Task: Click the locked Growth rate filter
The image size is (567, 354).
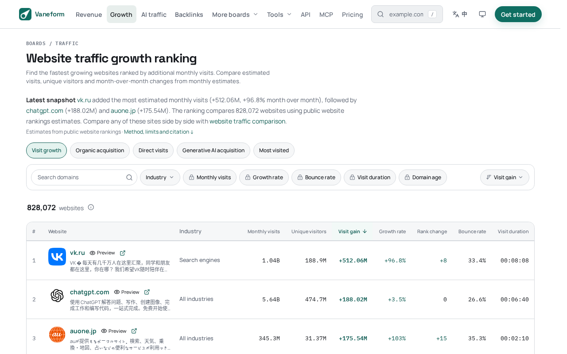Action: point(264,177)
